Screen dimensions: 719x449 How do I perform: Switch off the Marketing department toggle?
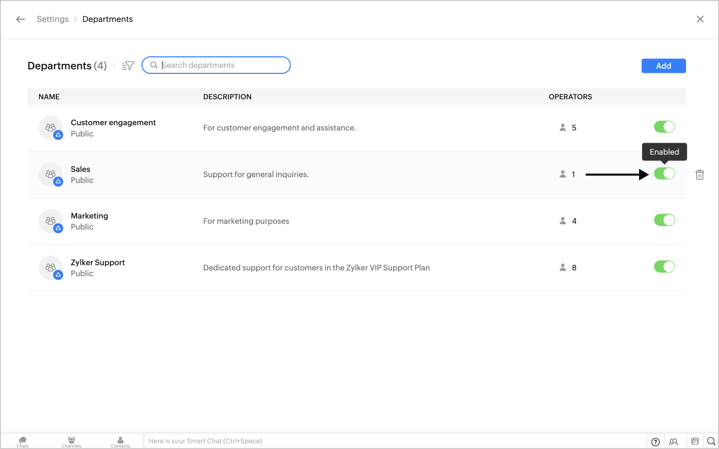pos(664,220)
